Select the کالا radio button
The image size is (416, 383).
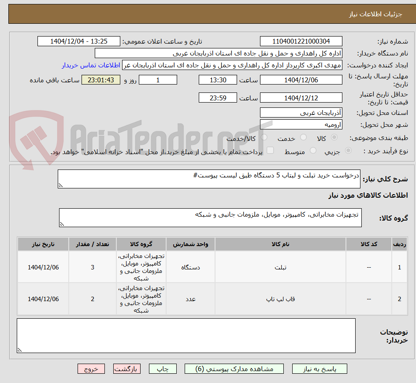click(x=334, y=137)
